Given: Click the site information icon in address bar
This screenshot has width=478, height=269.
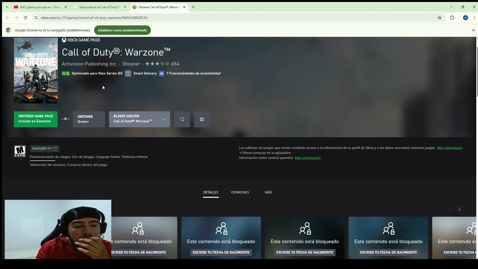Looking at the screenshot, I should click(36, 18).
